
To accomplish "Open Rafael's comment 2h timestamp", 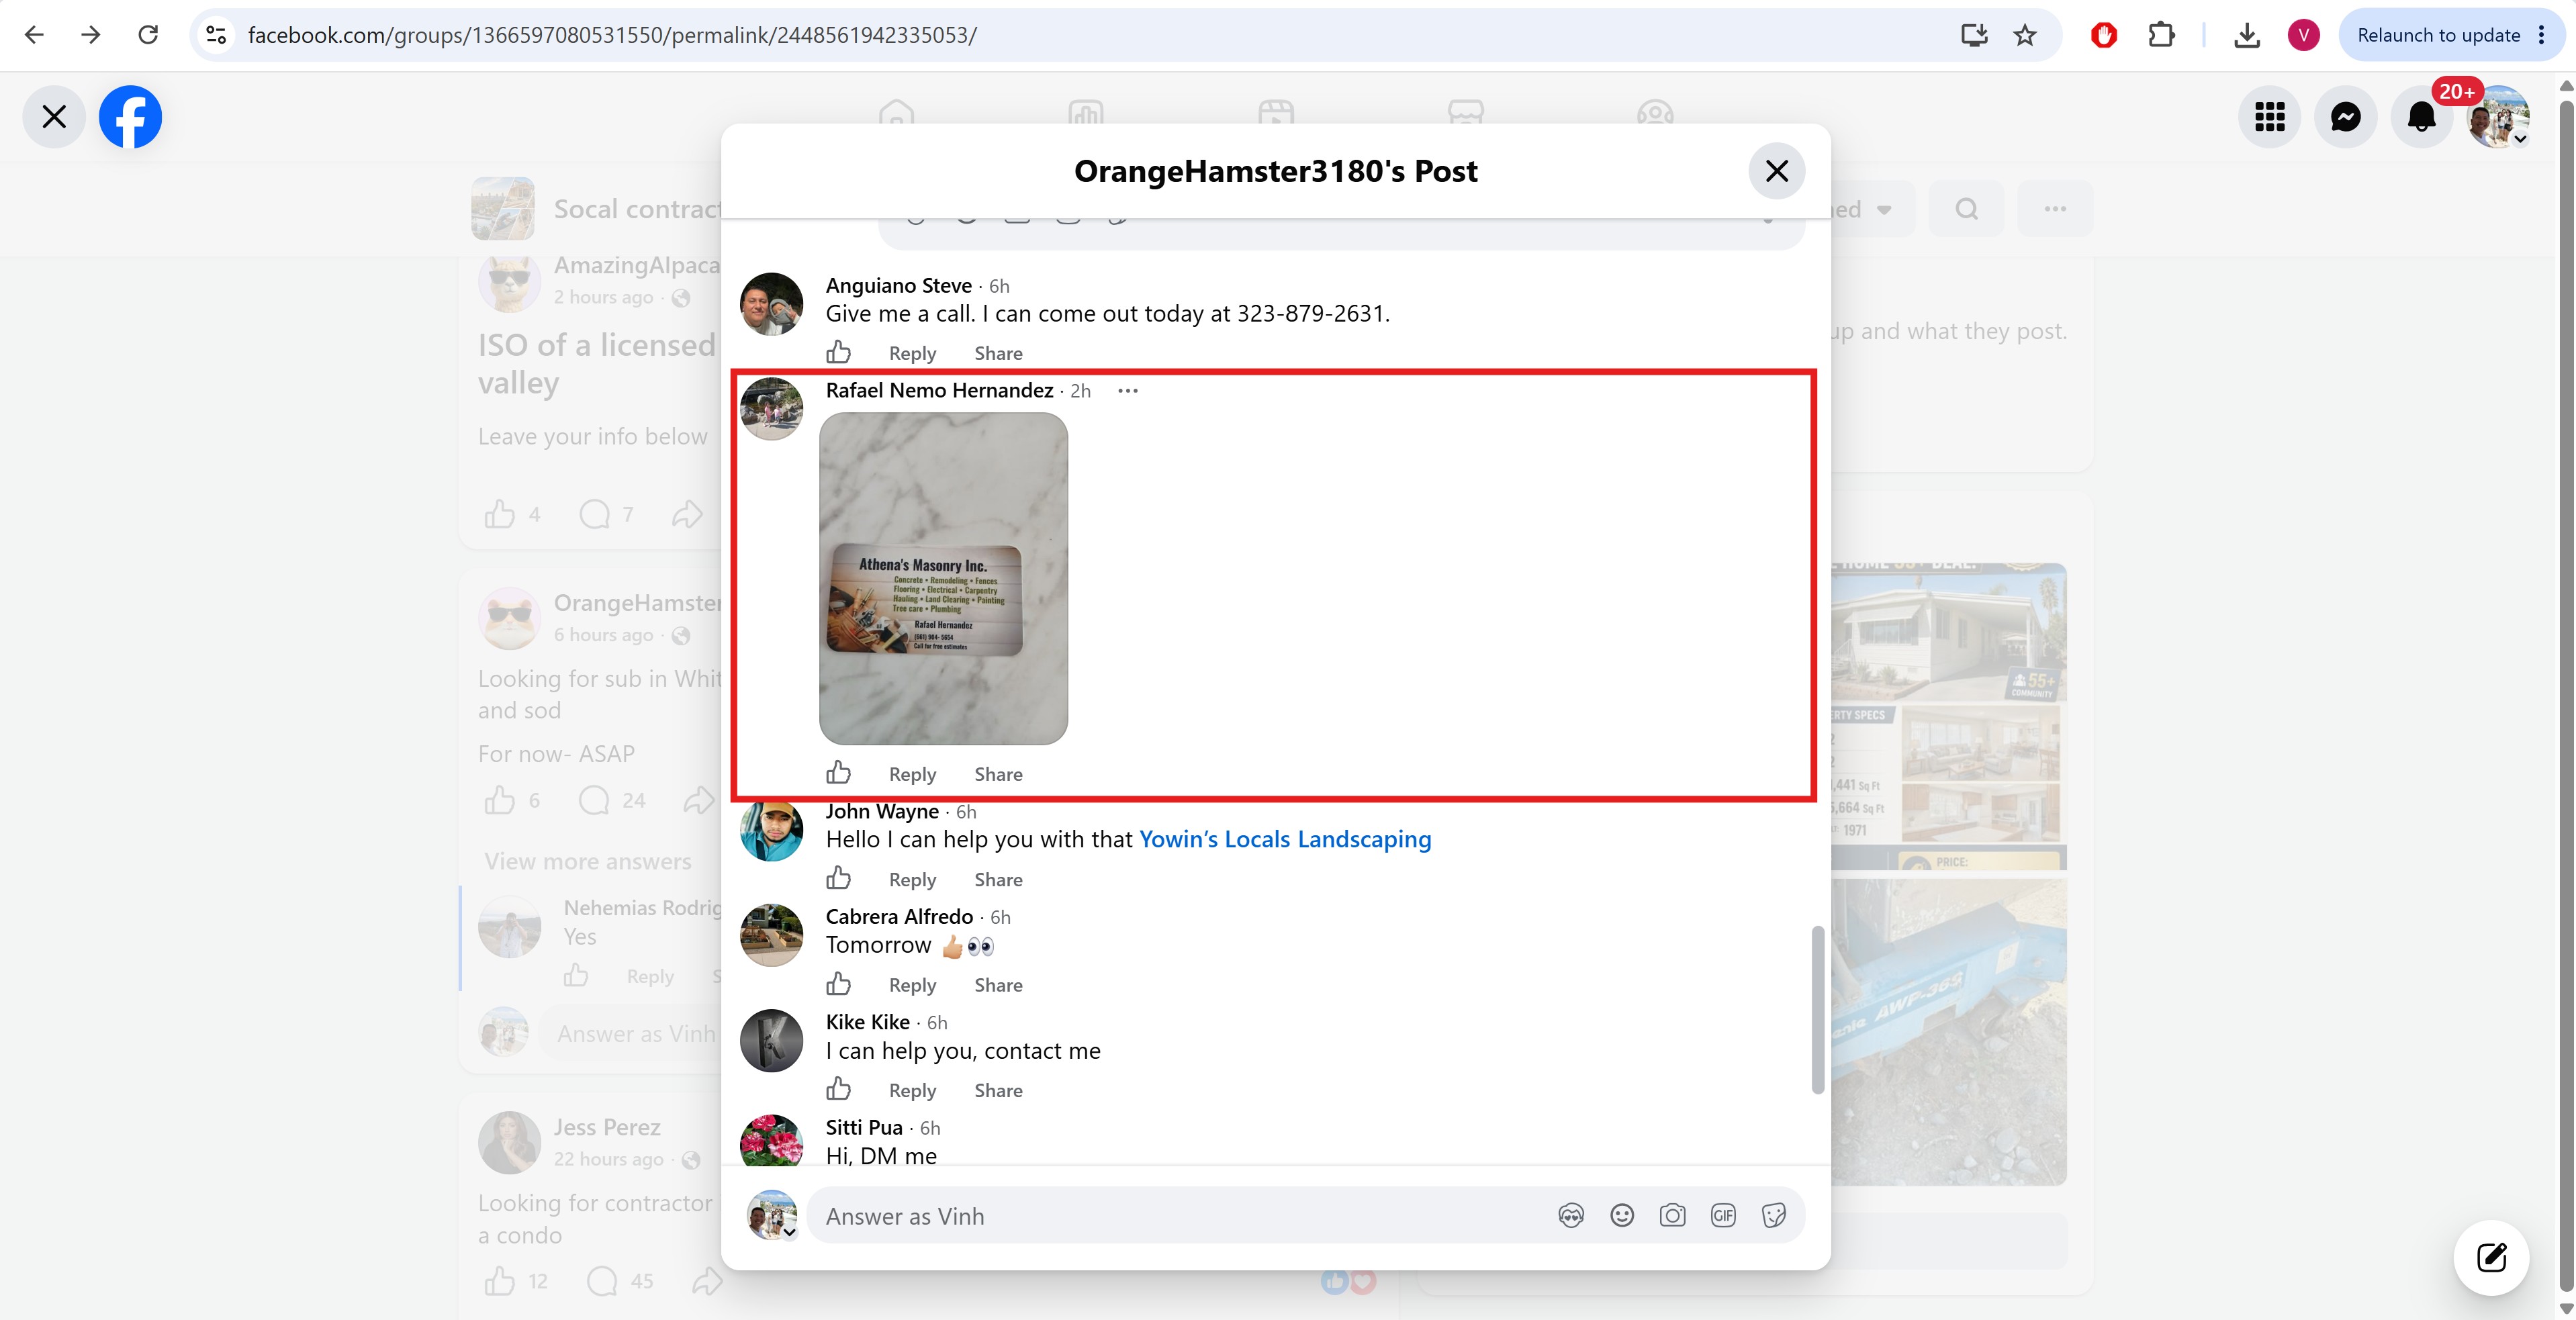I will [x=1080, y=391].
